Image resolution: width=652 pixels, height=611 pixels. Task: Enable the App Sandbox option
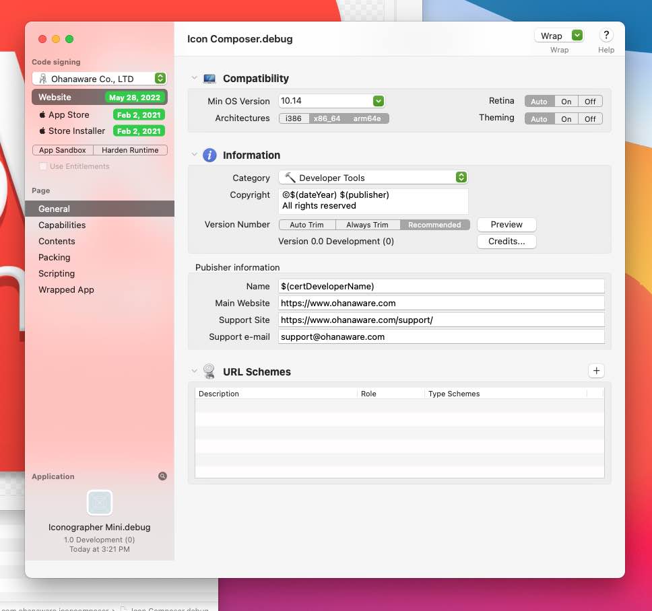pos(63,150)
